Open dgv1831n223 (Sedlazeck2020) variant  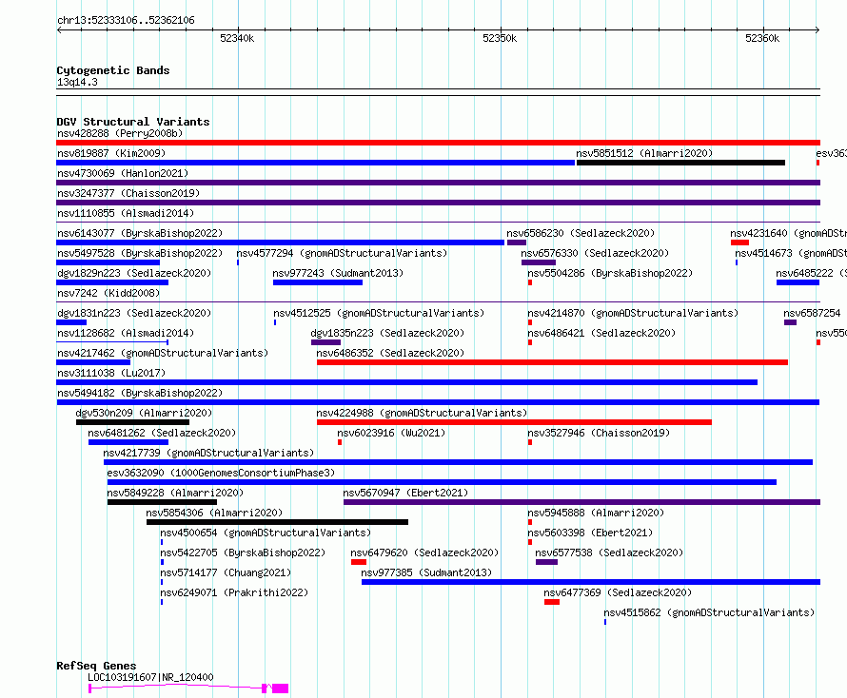[134, 313]
